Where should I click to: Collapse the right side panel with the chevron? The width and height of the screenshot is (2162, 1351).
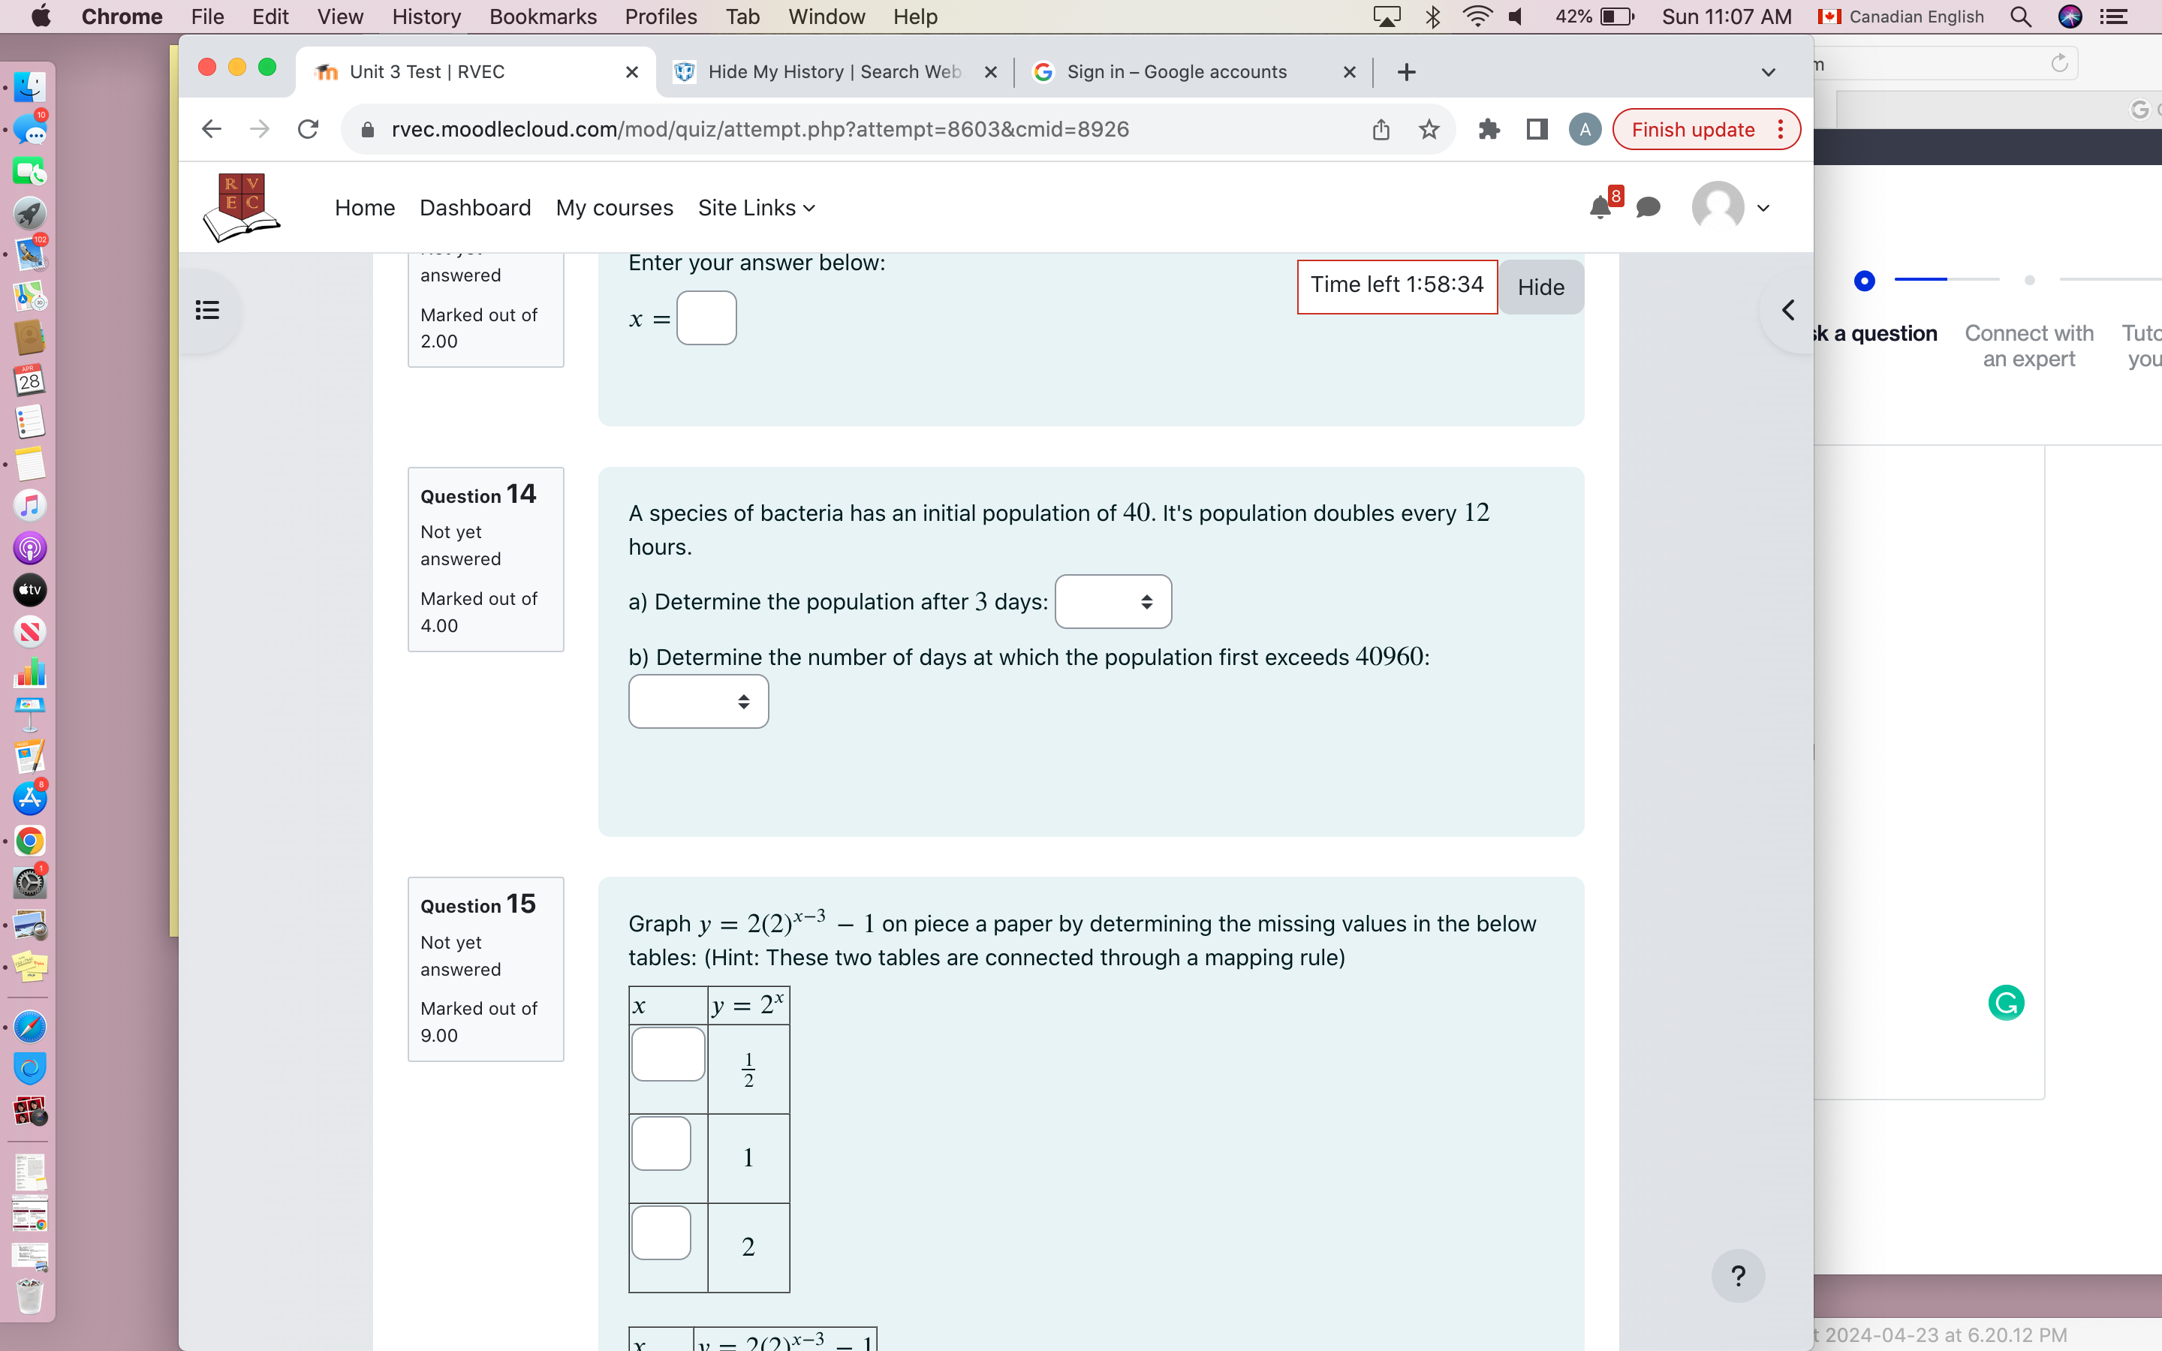[x=1789, y=310]
